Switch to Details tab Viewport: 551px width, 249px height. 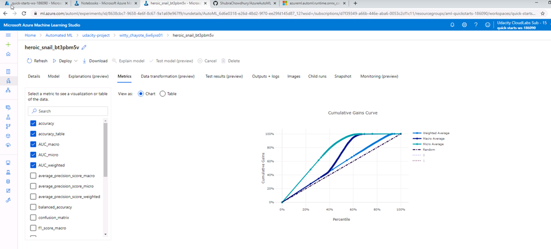click(x=34, y=76)
